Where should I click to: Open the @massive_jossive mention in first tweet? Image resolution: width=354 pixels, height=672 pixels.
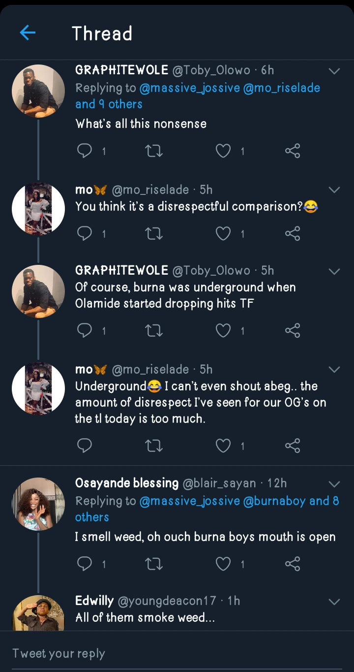189,88
